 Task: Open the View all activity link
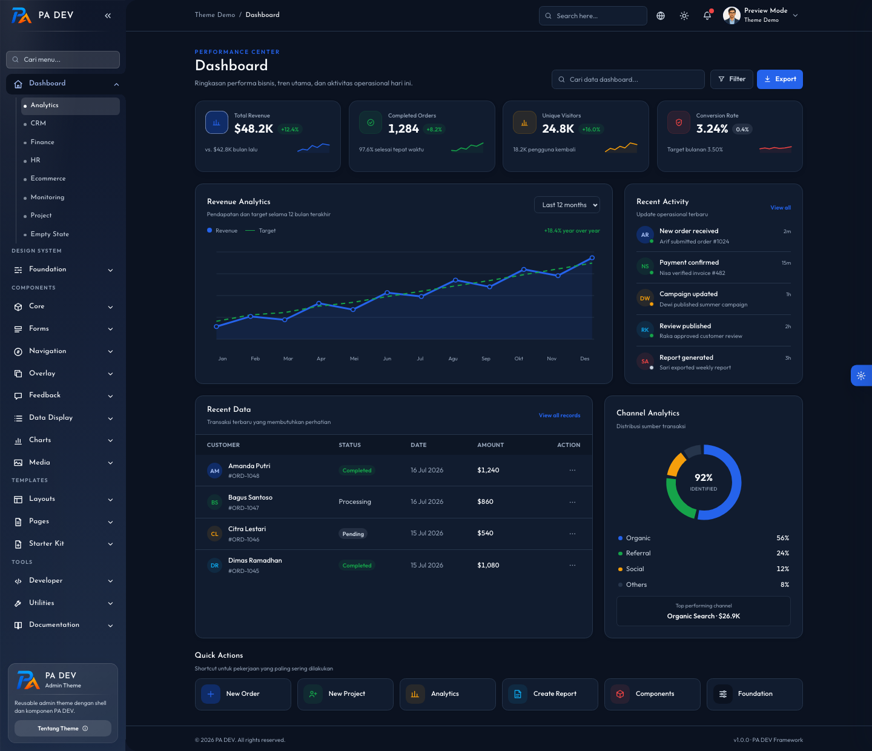(x=781, y=208)
